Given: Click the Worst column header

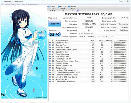Looking at the screenshot, I should 101,40.
